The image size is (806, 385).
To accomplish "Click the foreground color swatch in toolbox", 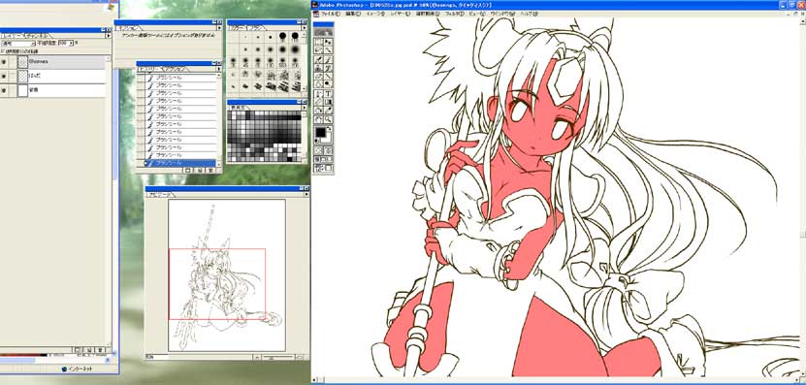I will pos(320,132).
